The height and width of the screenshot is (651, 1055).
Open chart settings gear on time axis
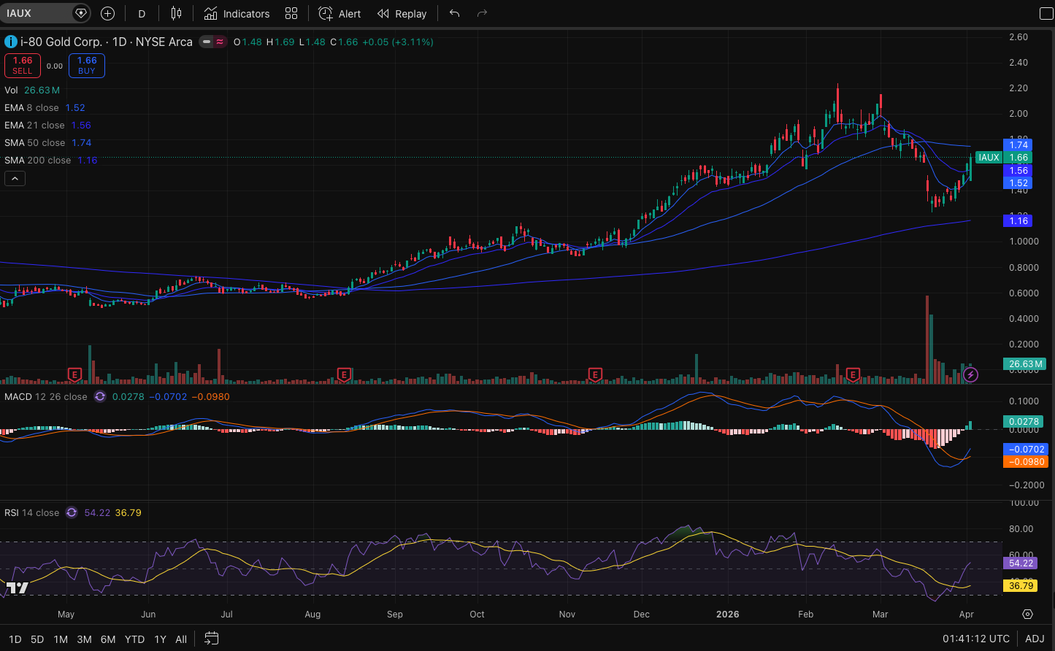tap(1027, 614)
